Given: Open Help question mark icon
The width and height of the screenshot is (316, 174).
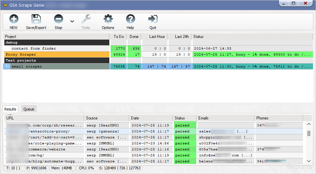Looking at the screenshot, I should coord(130,19).
